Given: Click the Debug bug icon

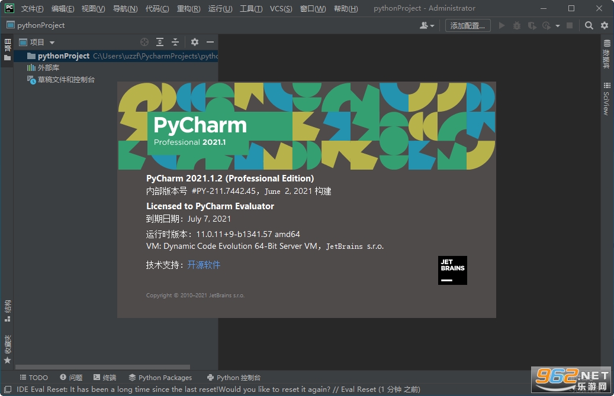Looking at the screenshot, I should pyautogui.click(x=517, y=25).
